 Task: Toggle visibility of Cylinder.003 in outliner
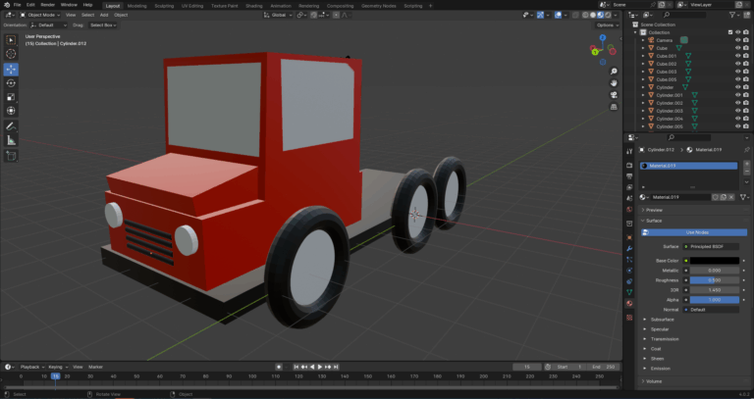(737, 111)
